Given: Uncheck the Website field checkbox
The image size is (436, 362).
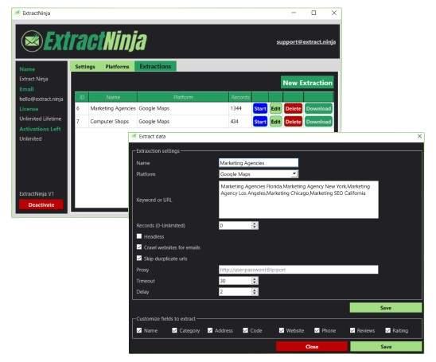Looking at the screenshot, I should (282, 330).
